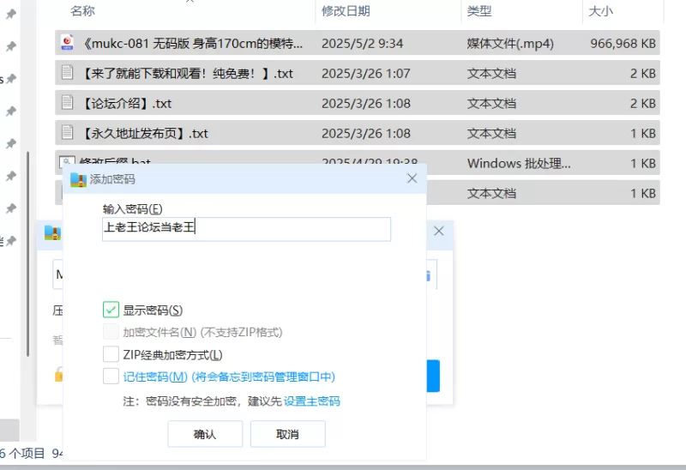Sort by 修改日期 column header
The image size is (686, 470).
click(x=346, y=10)
